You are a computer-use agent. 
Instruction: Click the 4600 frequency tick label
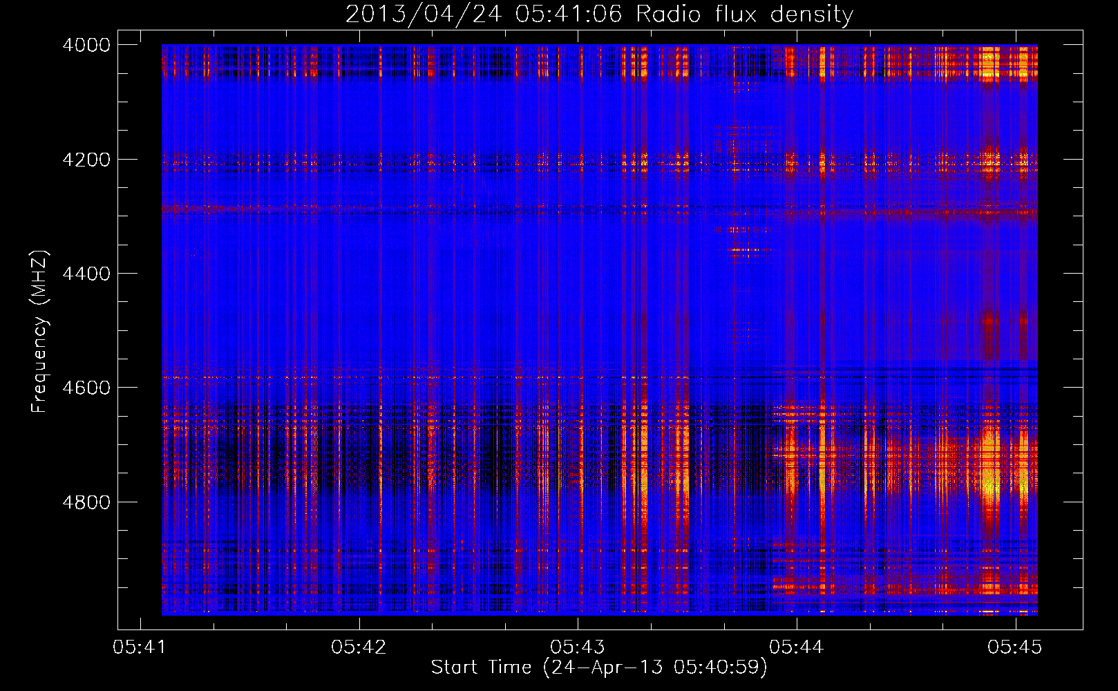click(x=86, y=388)
